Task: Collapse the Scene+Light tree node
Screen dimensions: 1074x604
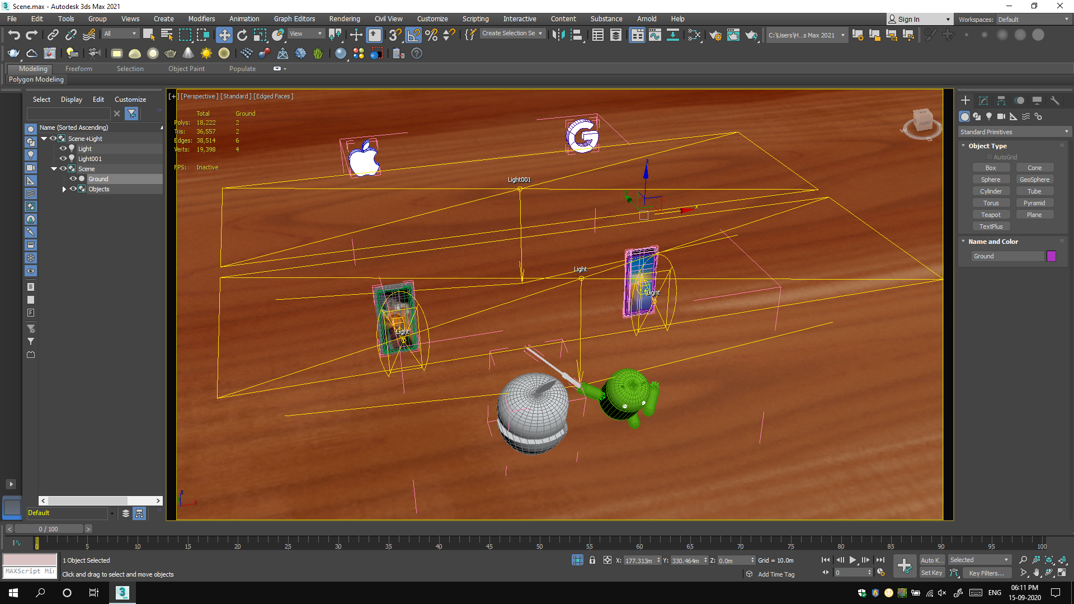Action: (x=44, y=139)
